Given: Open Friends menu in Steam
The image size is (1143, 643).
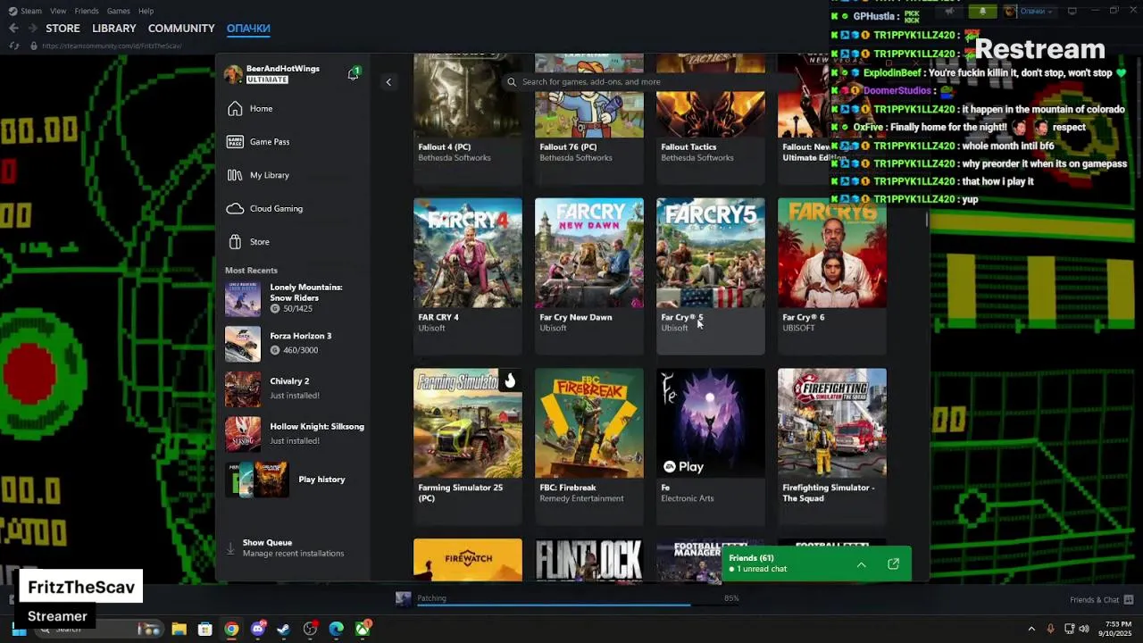Looking at the screenshot, I should 87,11.
